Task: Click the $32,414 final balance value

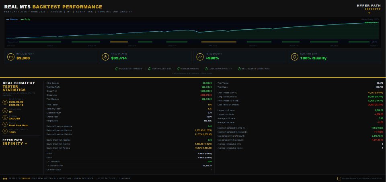Action: coord(119,59)
